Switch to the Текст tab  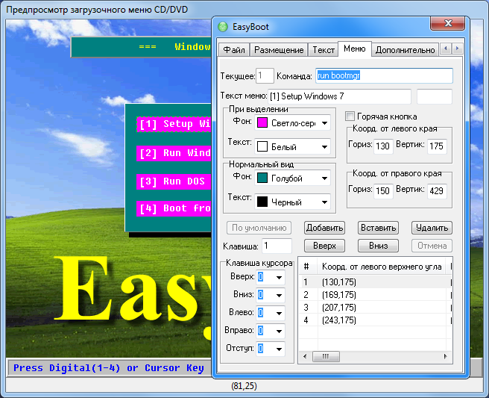click(x=324, y=50)
